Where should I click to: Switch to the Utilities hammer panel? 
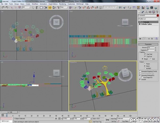157,12
